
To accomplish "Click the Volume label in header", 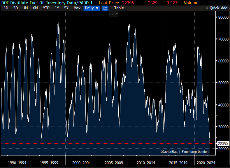I will (191, 3).
